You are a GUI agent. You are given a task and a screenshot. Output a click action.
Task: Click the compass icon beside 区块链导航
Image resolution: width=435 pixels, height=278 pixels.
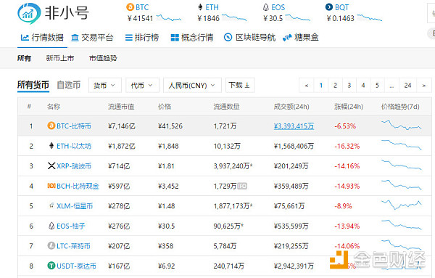pos(228,37)
